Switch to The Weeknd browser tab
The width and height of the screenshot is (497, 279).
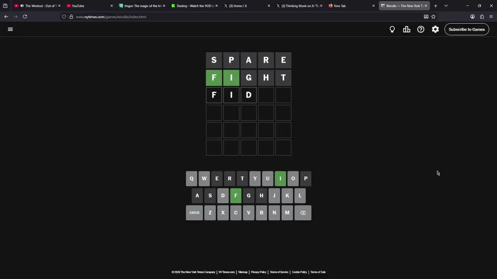tap(37, 6)
